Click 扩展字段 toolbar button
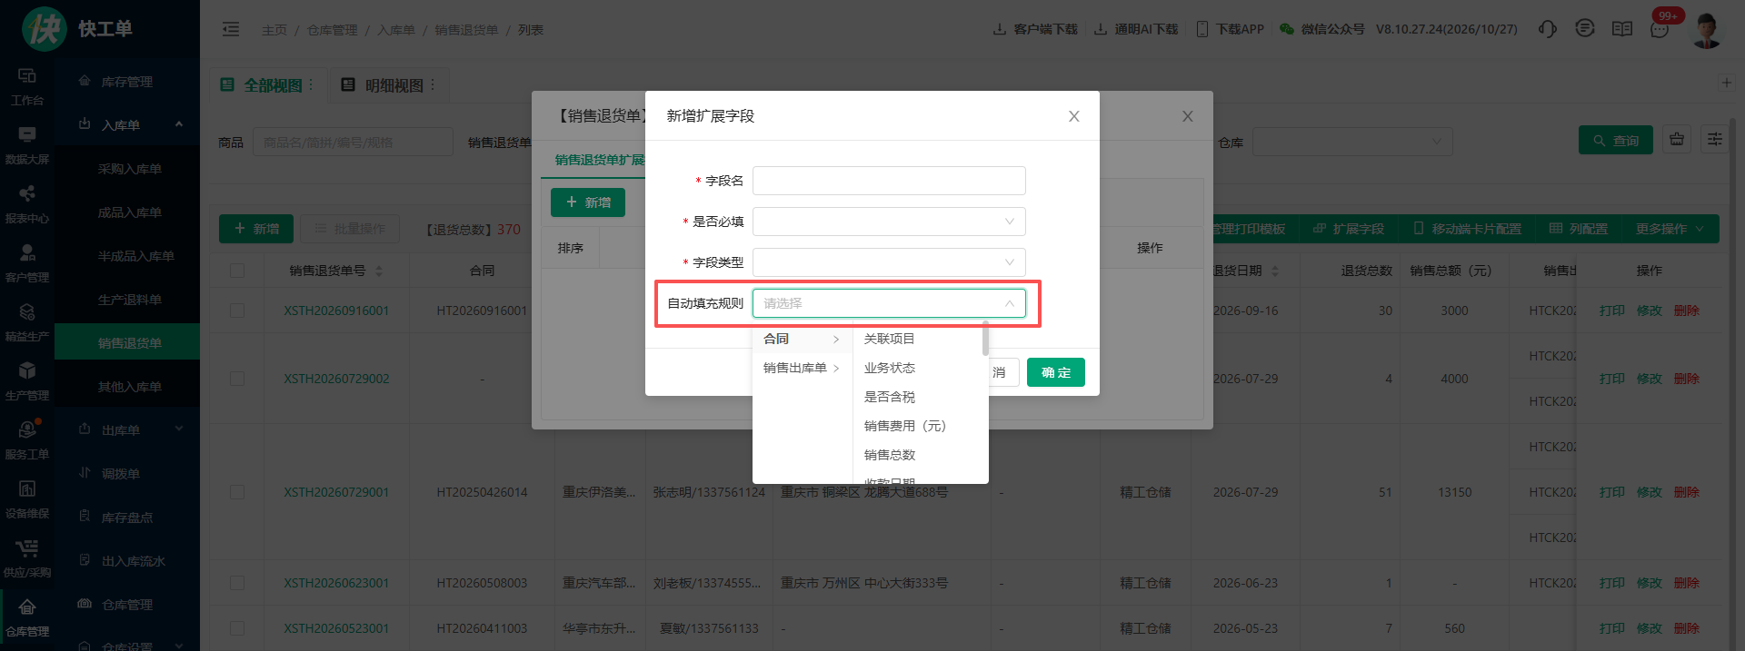Image resolution: width=1745 pixels, height=651 pixels. pos(1349,229)
